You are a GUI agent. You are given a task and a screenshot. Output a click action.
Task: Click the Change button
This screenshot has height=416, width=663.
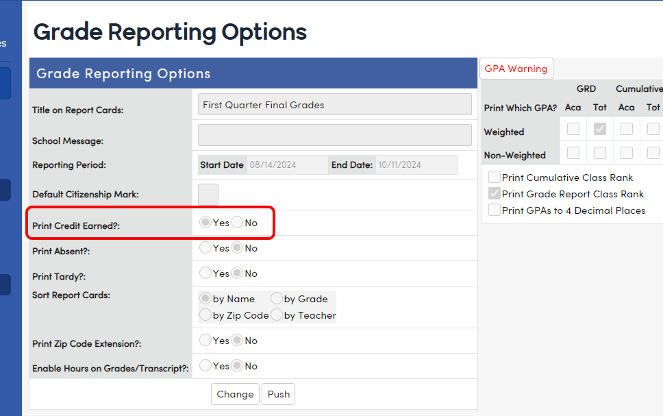[x=235, y=394]
